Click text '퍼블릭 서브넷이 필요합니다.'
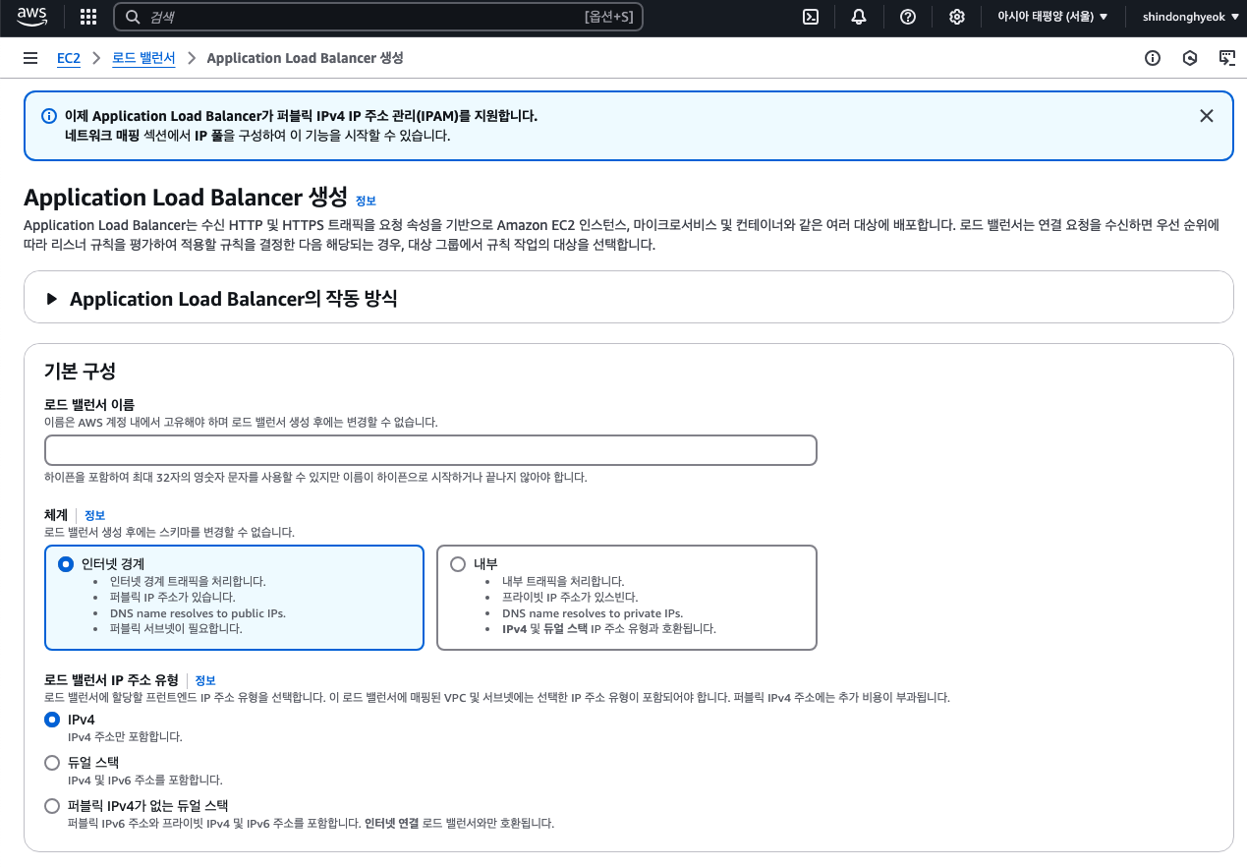The width and height of the screenshot is (1247, 868). 176,628
